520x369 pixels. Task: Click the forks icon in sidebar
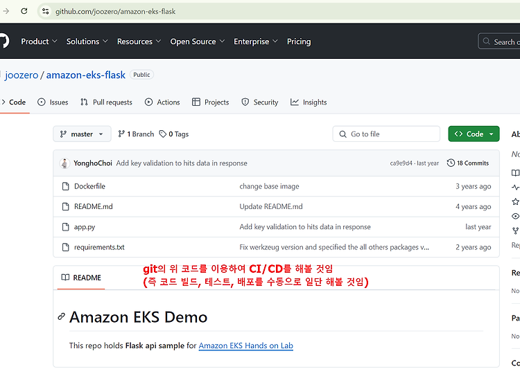pyautogui.click(x=515, y=231)
